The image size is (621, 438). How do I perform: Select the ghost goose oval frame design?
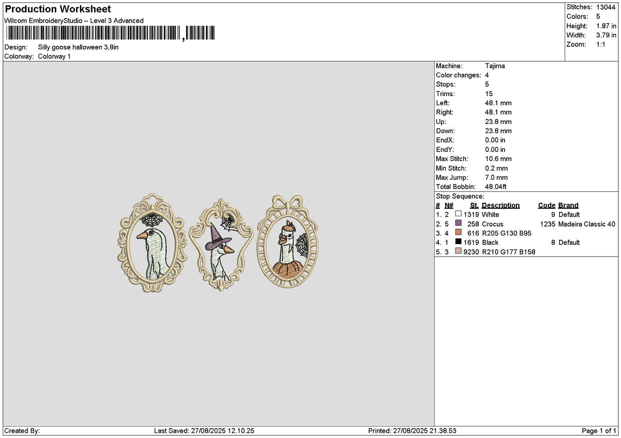coord(152,242)
